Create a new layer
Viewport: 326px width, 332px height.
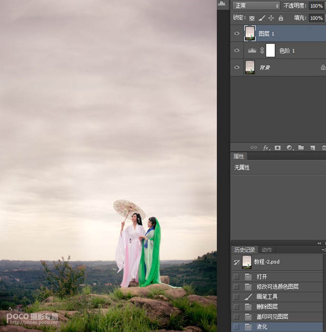313,148
